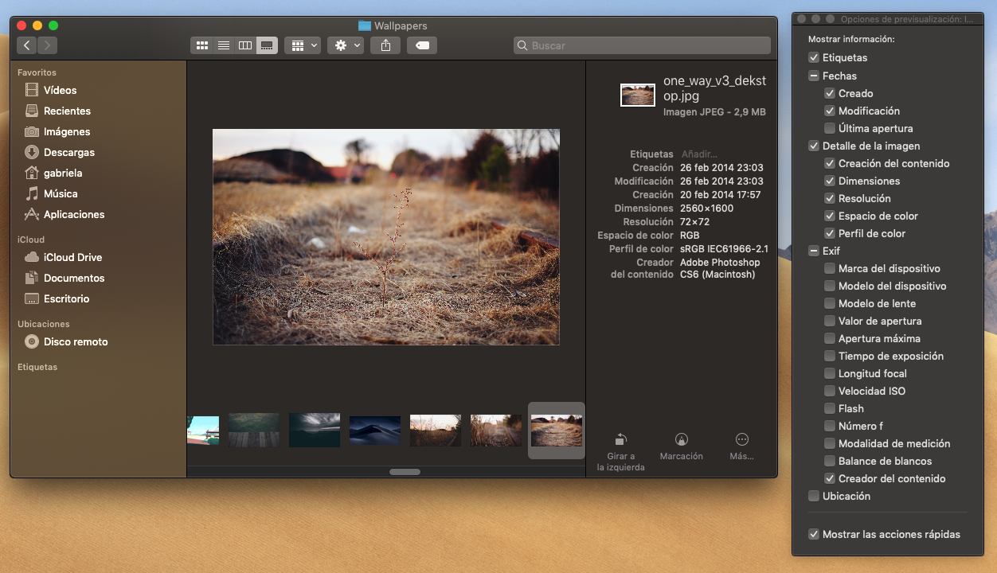Open the gabriela home folder
997x573 pixels.
[x=63, y=173]
